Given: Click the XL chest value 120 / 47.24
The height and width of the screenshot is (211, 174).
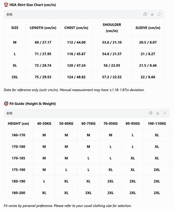Looking at the screenshot, I should pyautogui.click(x=76, y=65).
